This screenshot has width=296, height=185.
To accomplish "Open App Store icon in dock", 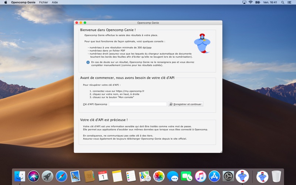I will (214, 176).
